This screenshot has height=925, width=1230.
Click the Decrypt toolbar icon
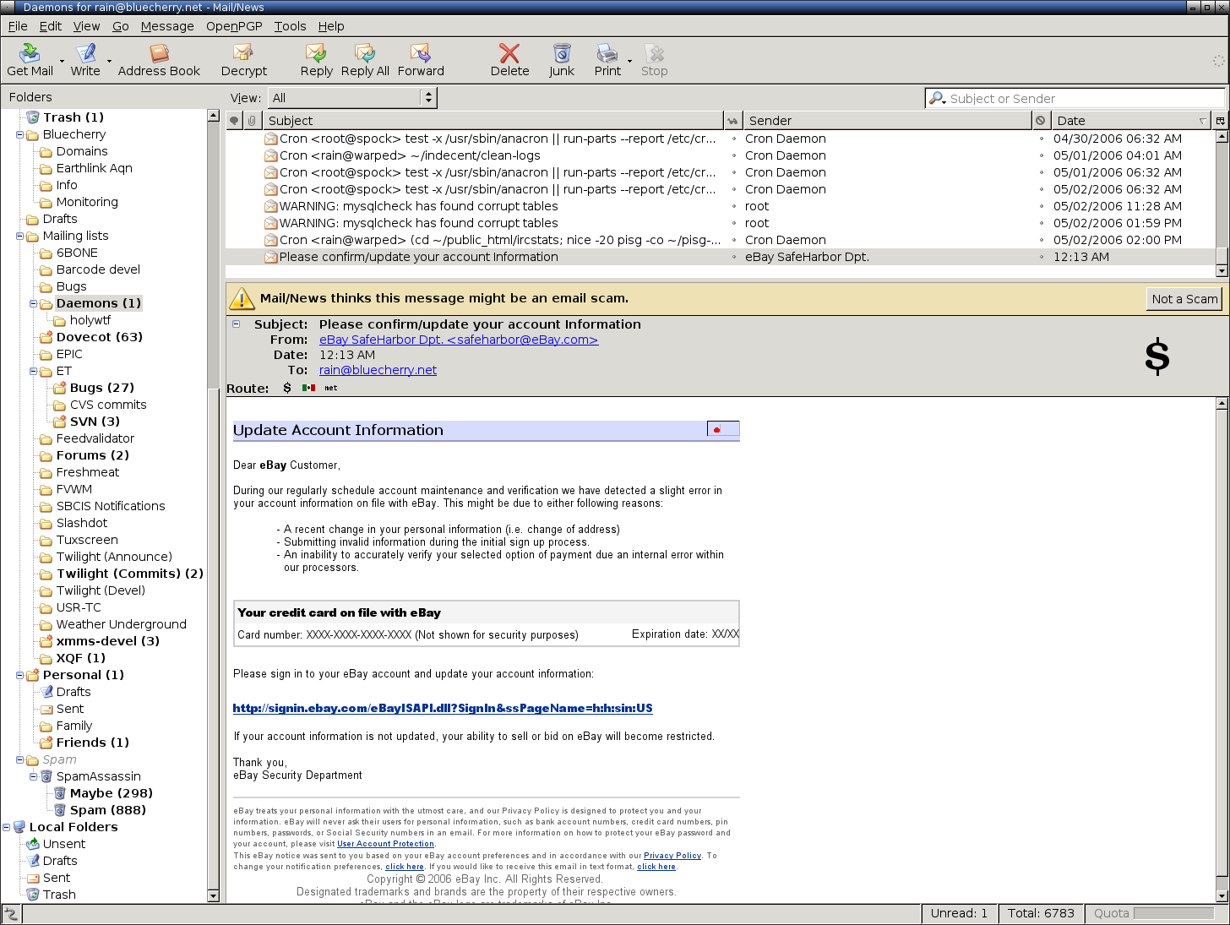[243, 53]
